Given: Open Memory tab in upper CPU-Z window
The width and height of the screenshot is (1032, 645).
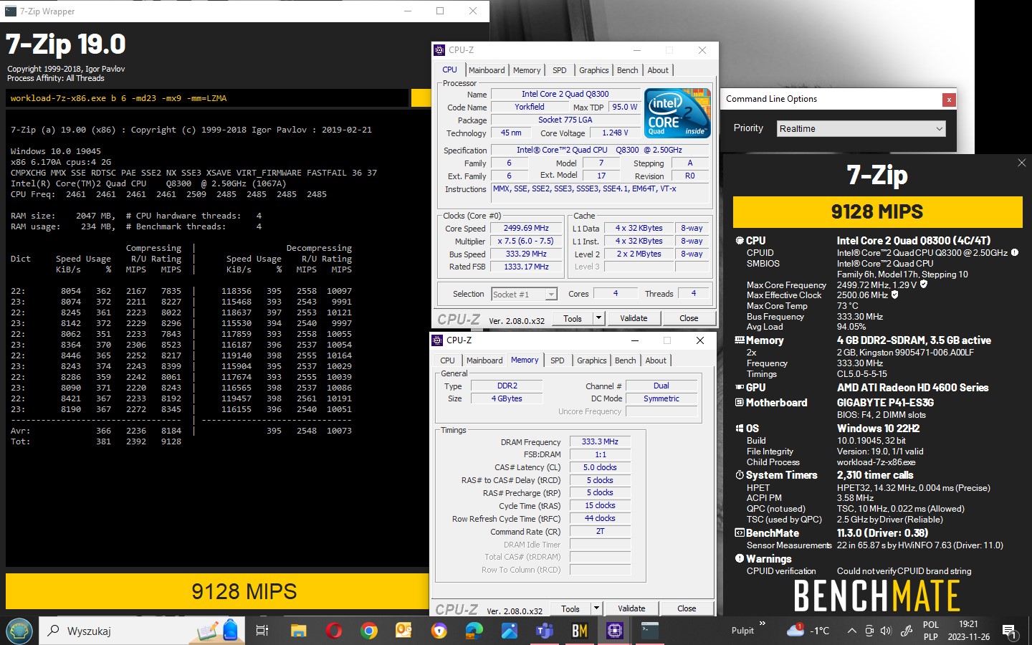Looking at the screenshot, I should pyautogui.click(x=527, y=70).
